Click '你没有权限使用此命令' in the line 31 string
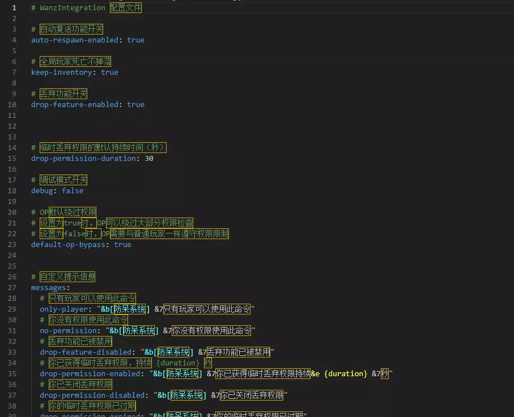514x417 pixels. tap(212, 330)
